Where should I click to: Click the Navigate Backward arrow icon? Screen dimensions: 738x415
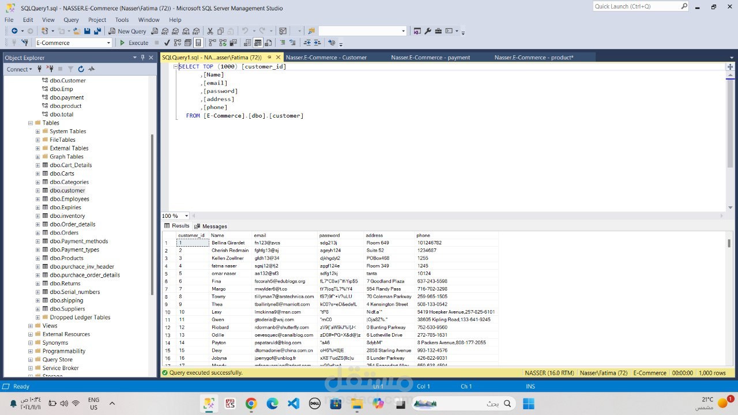tap(14, 31)
